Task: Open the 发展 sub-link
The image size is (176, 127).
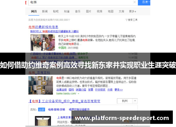Action: pos(90,90)
